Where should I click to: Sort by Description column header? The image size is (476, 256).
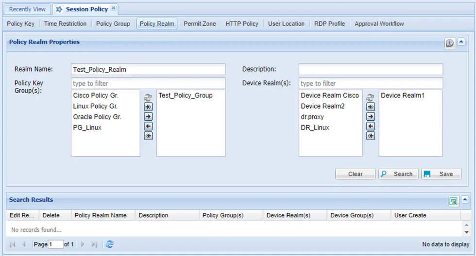coord(167,215)
